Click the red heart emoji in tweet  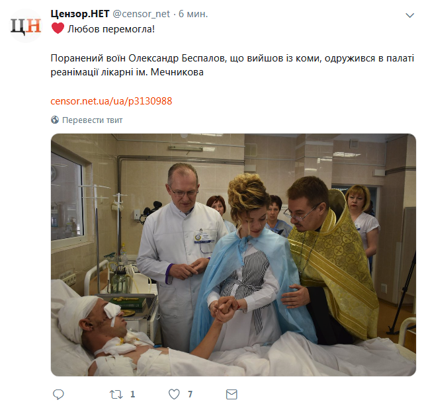click(58, 28)
